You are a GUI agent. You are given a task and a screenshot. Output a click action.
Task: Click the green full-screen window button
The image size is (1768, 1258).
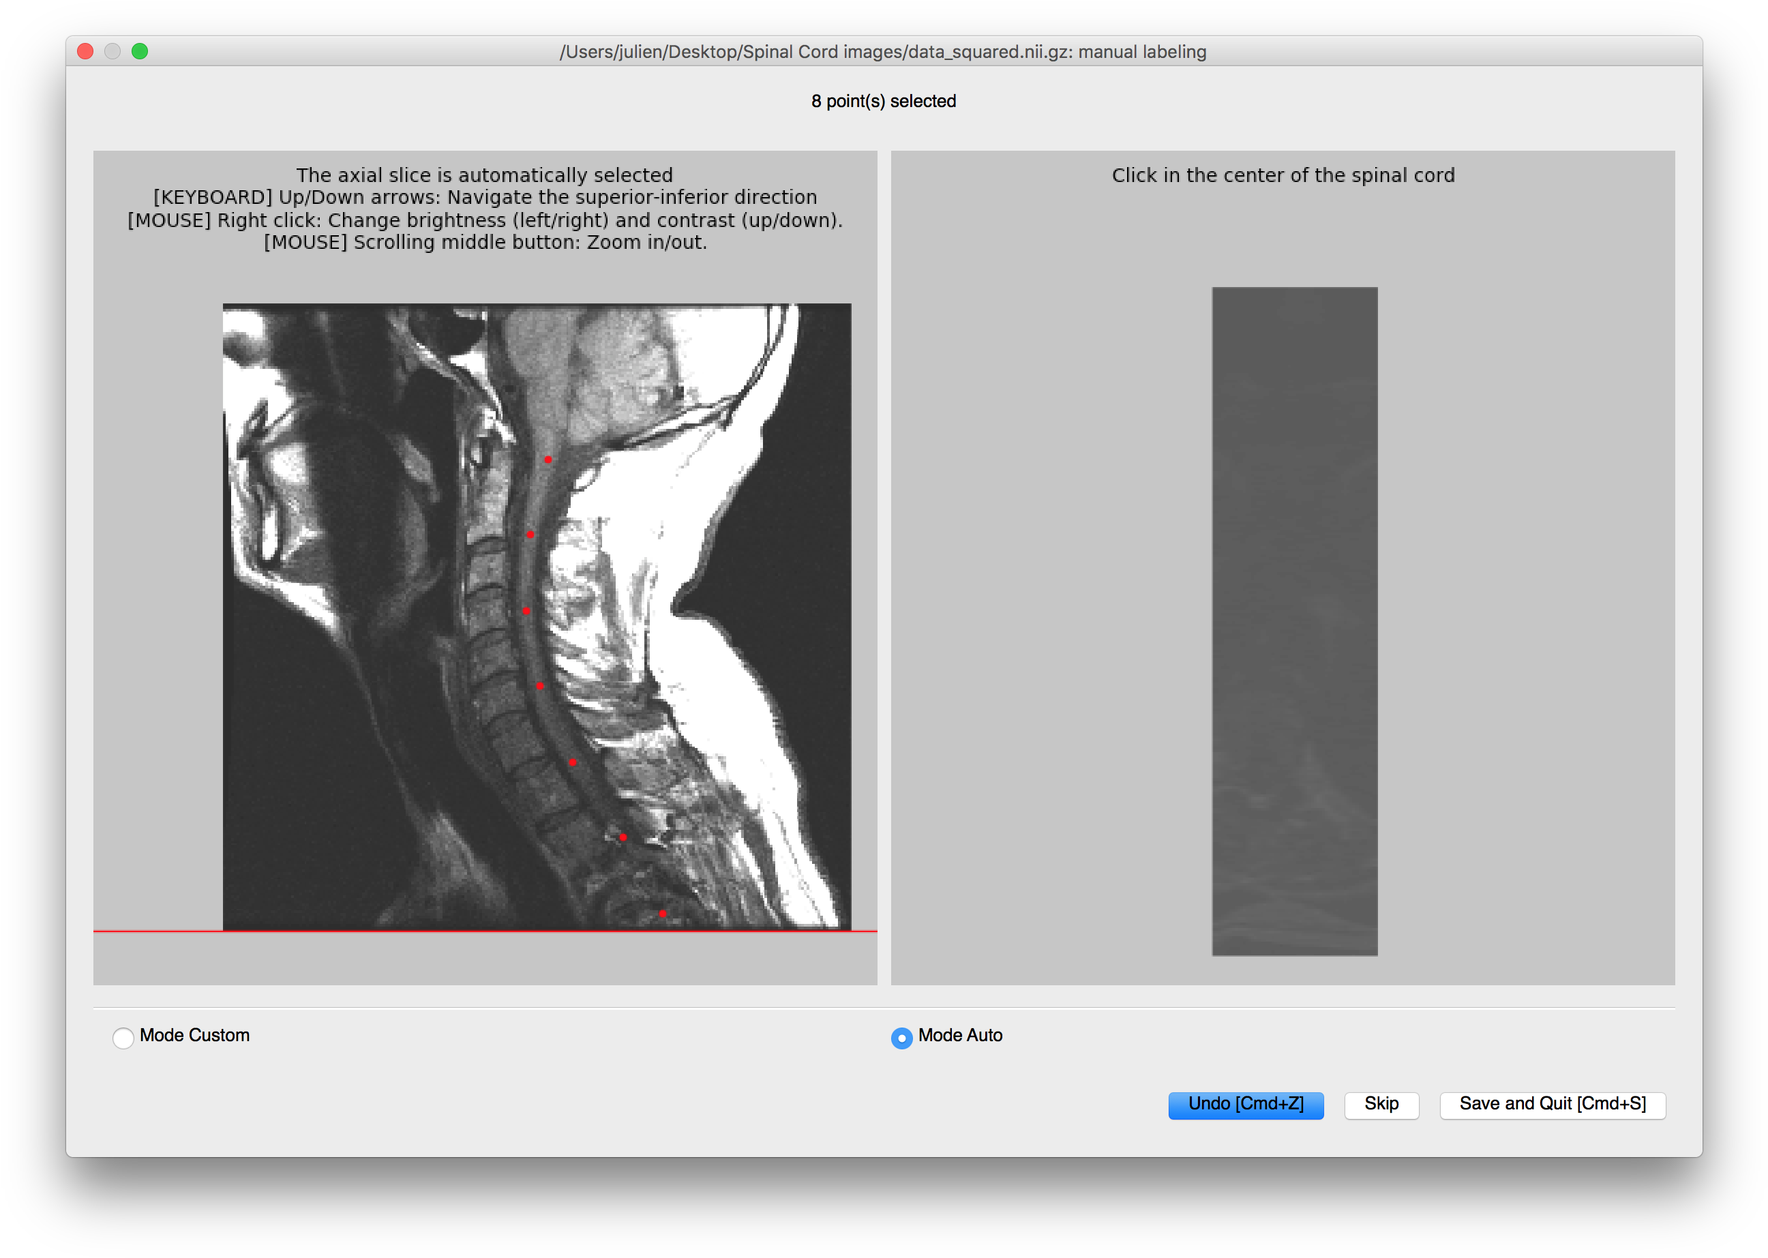[140, 51]
